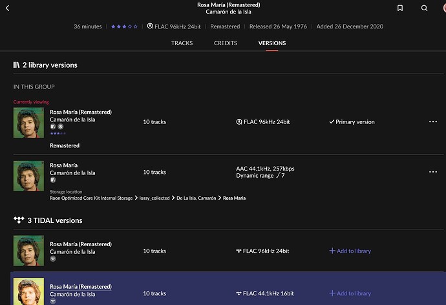Add TIDAL FLAC 44.1kHz 16bit version to library

tap(350, 293)
